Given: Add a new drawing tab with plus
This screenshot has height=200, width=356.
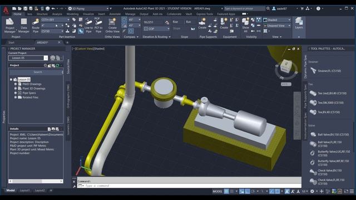Looking at the screenshot, I should [x=67, y=42].
